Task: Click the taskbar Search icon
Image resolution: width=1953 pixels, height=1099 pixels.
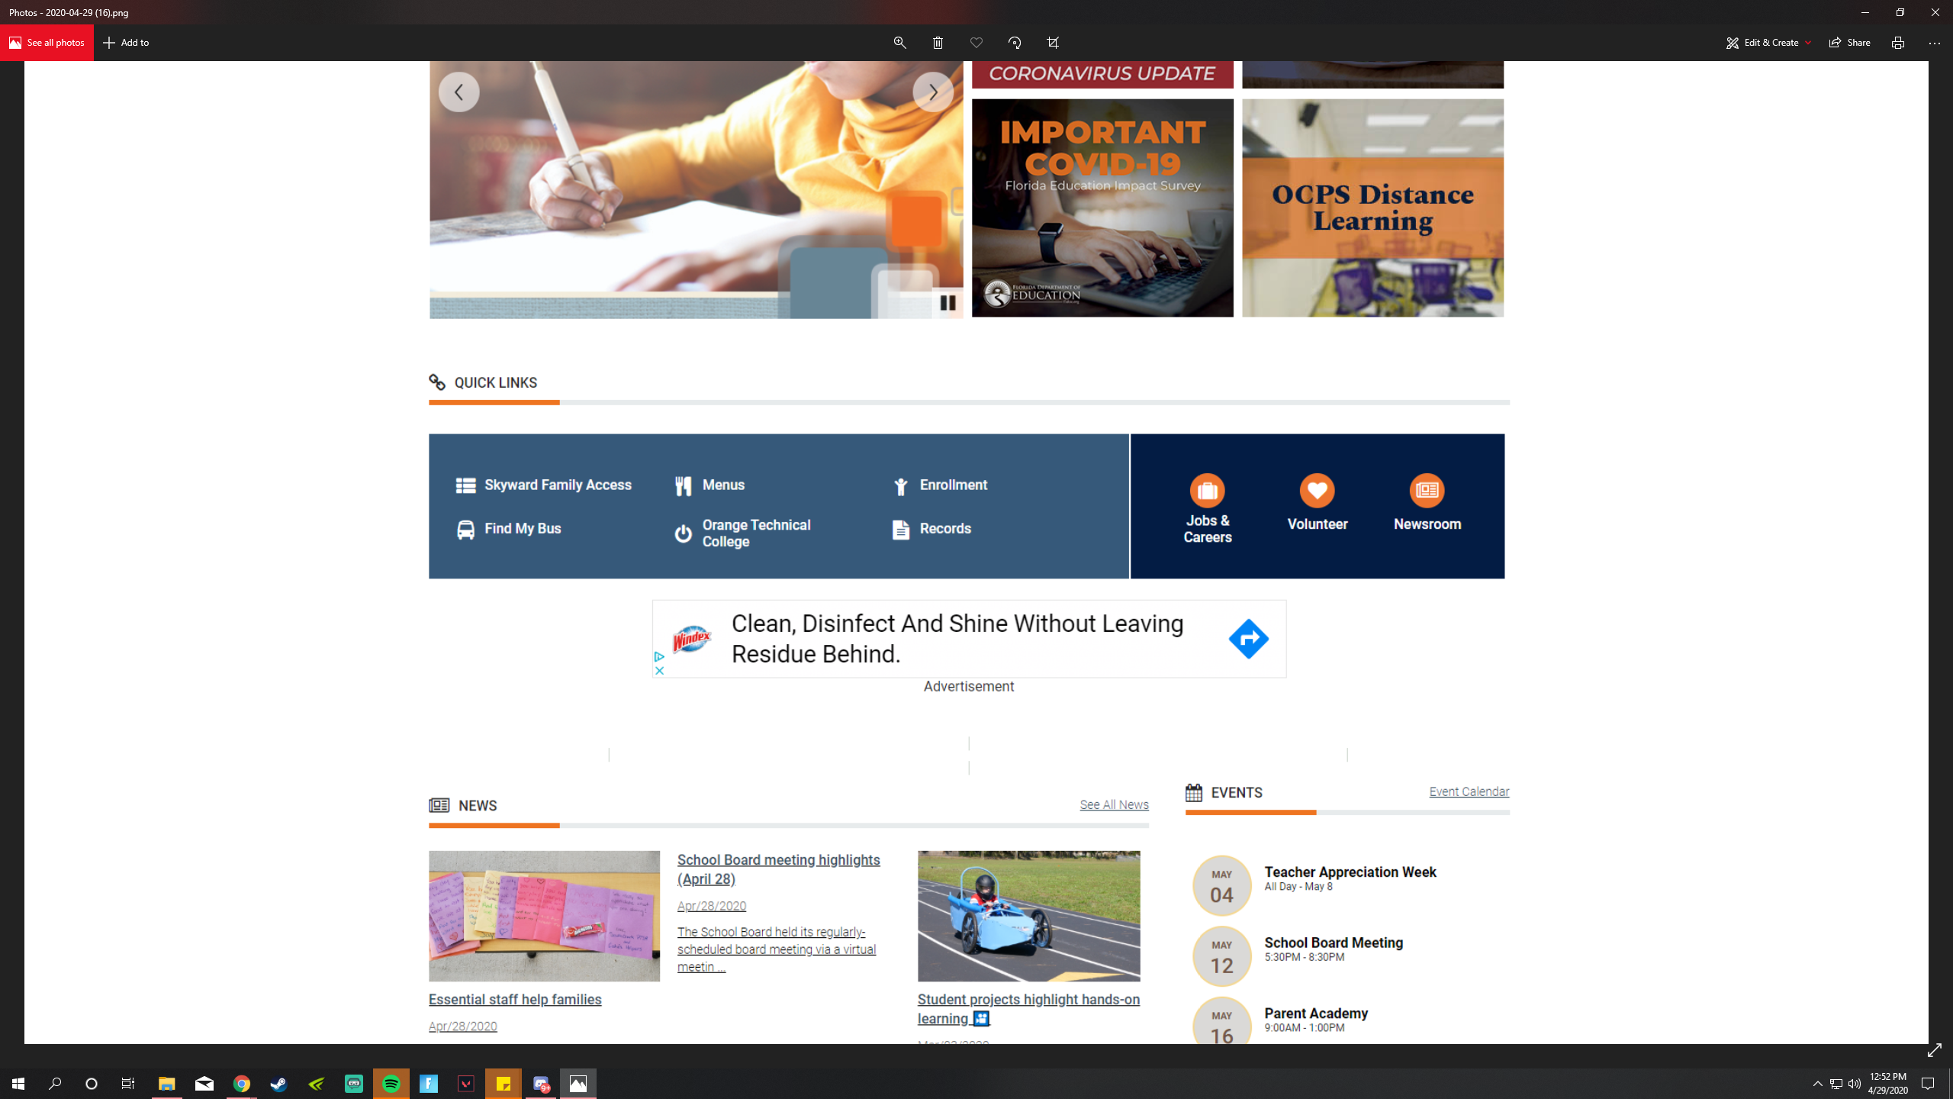Action: (55, 1084)
